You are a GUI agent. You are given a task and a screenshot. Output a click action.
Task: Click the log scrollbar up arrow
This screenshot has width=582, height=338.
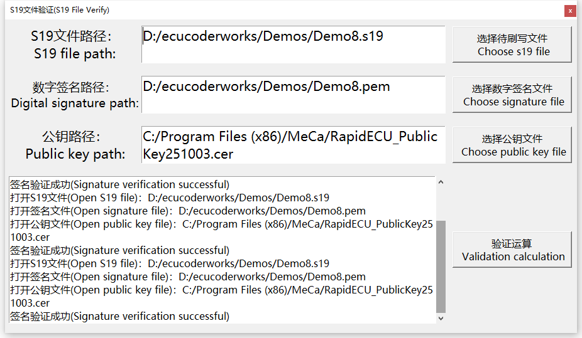441,182
